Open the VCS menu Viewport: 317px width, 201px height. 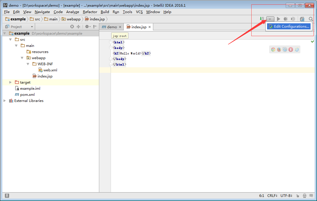(x=139, y=12)
